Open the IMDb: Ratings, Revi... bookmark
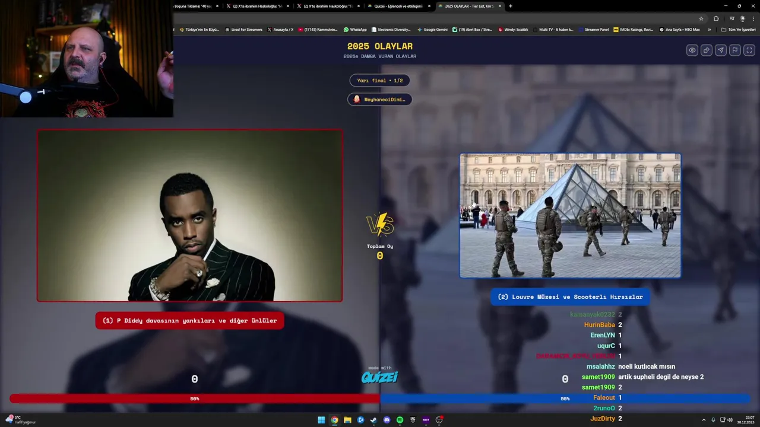This screenshot has height=427, width=760. (x=633, y=29)
